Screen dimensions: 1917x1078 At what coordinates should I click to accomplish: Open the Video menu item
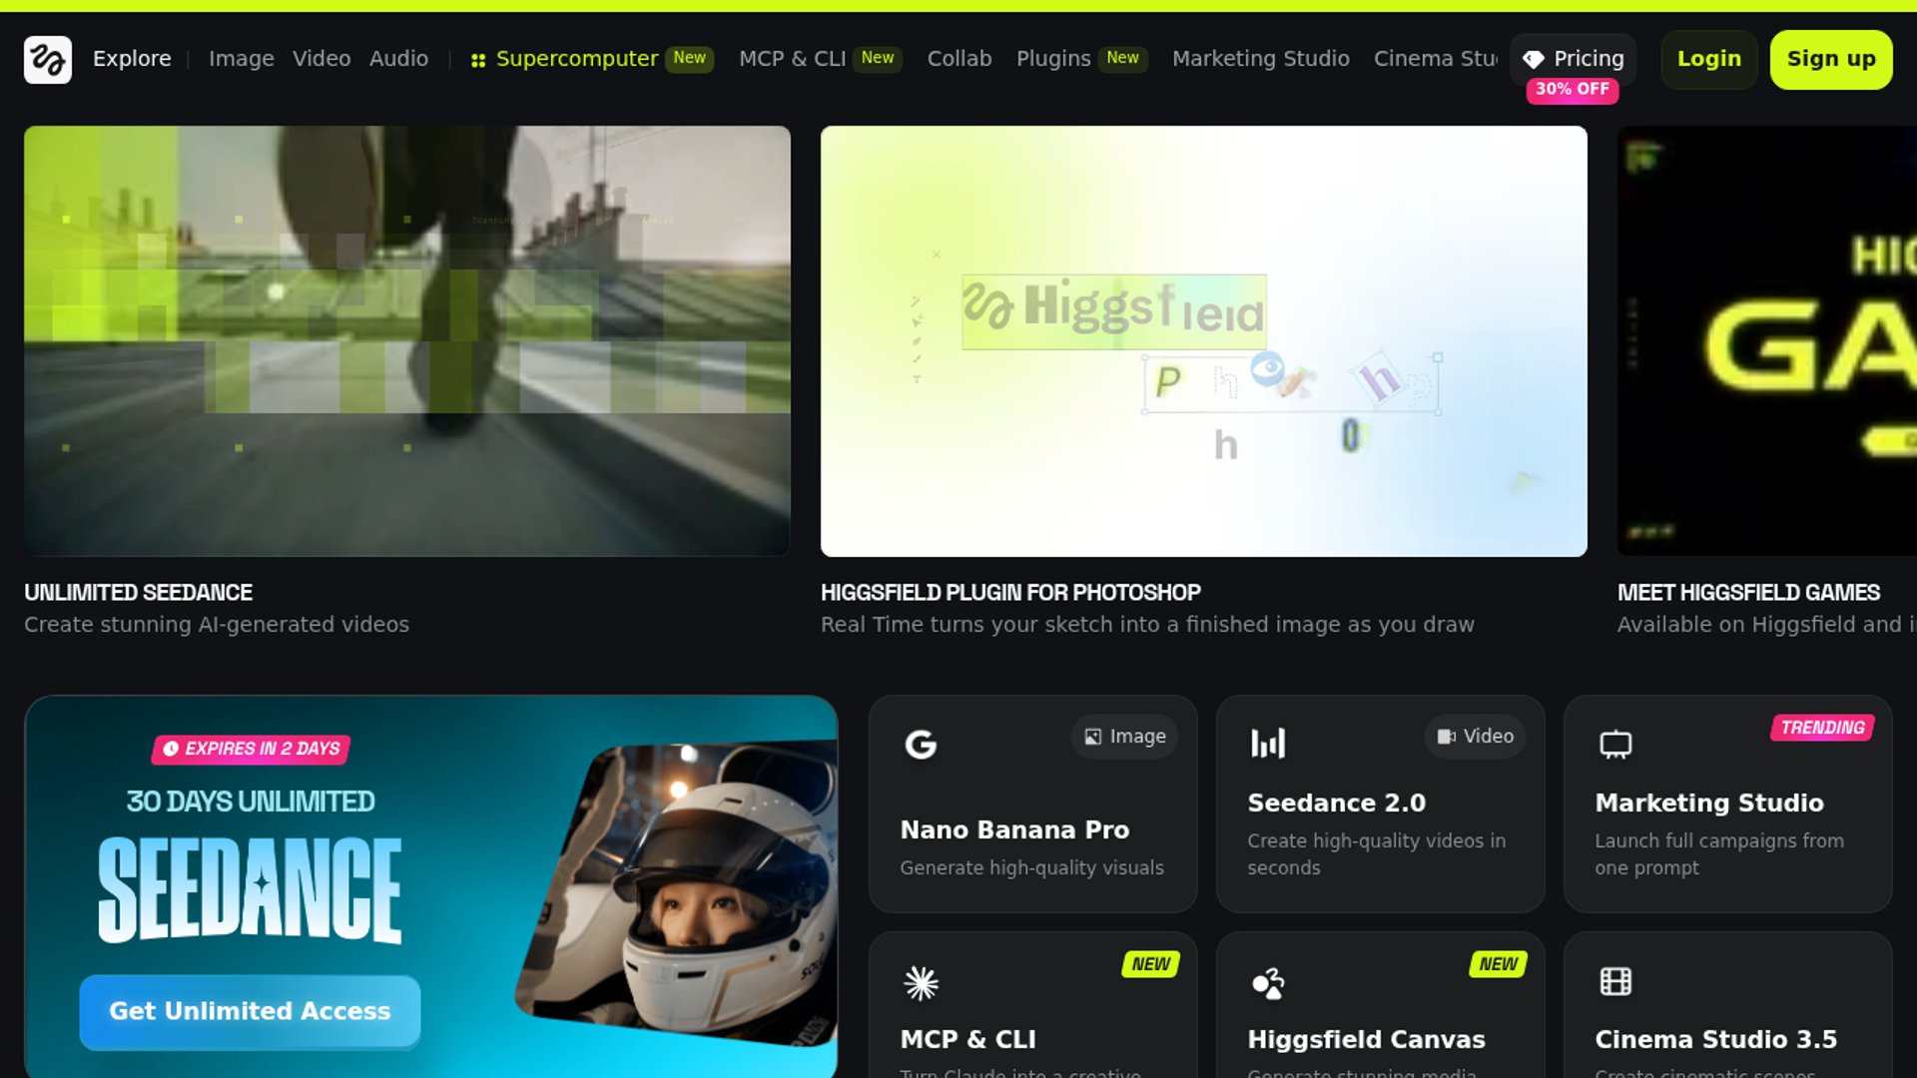coord(321,59)
